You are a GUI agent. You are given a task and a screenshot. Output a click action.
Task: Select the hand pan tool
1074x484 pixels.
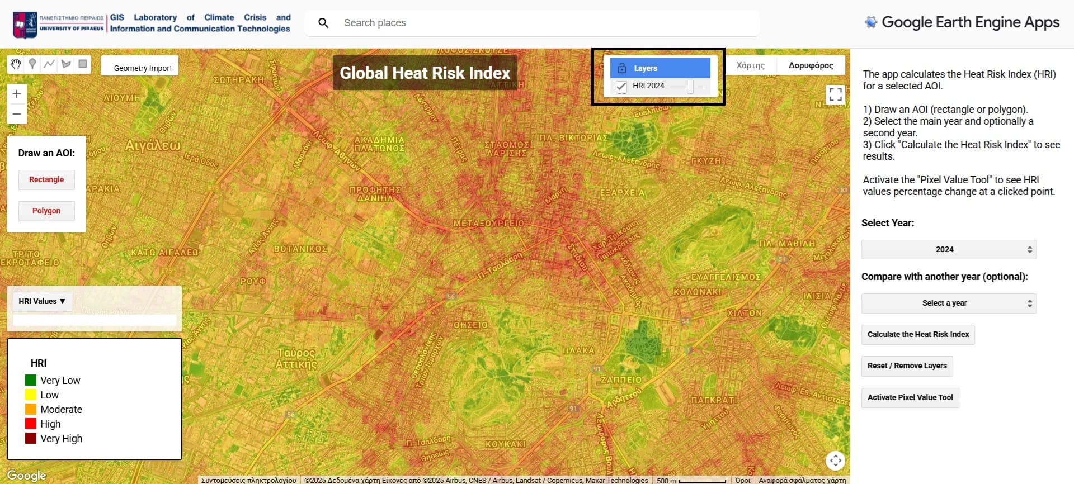(x=16, y=64)
